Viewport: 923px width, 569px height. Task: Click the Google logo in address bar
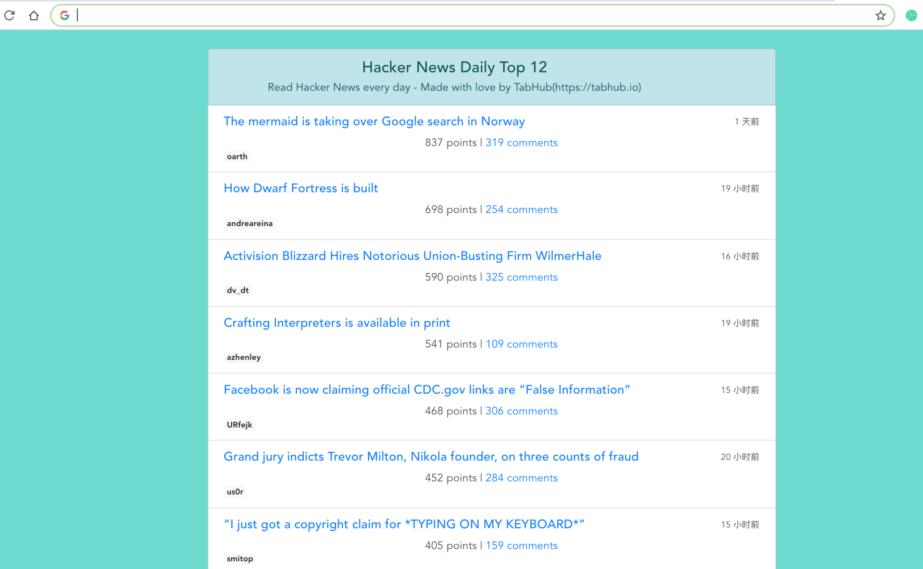[64, 15]
